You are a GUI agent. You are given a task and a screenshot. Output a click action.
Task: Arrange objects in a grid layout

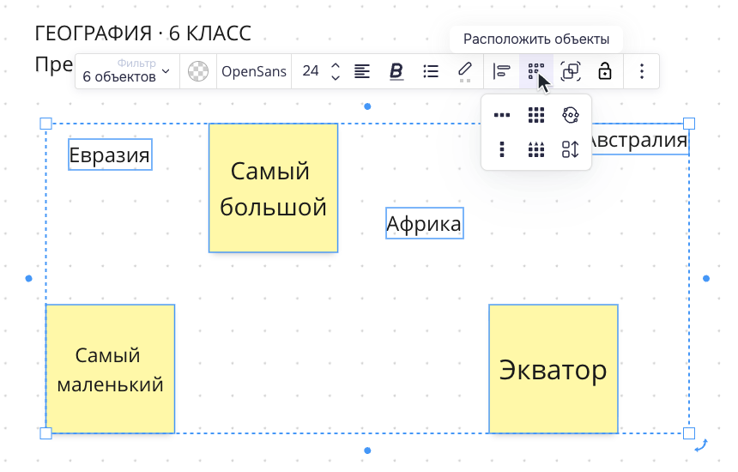536,115
